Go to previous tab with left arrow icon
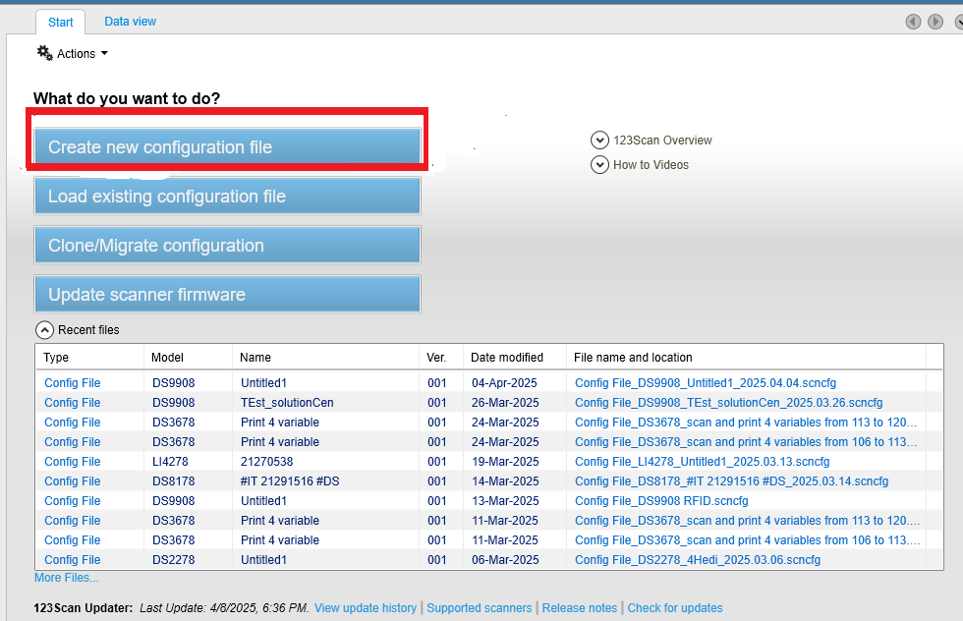The height and width of the screenshot is (621, 963). coord(913,22)
